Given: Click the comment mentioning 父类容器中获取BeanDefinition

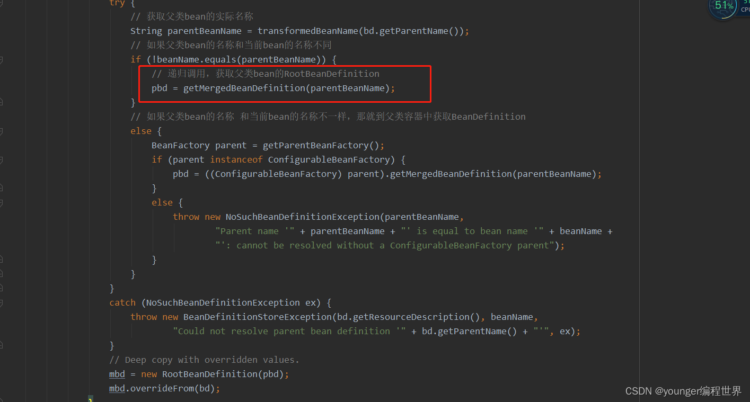Looking at the screenshot, I should click(x=328, y=117).
